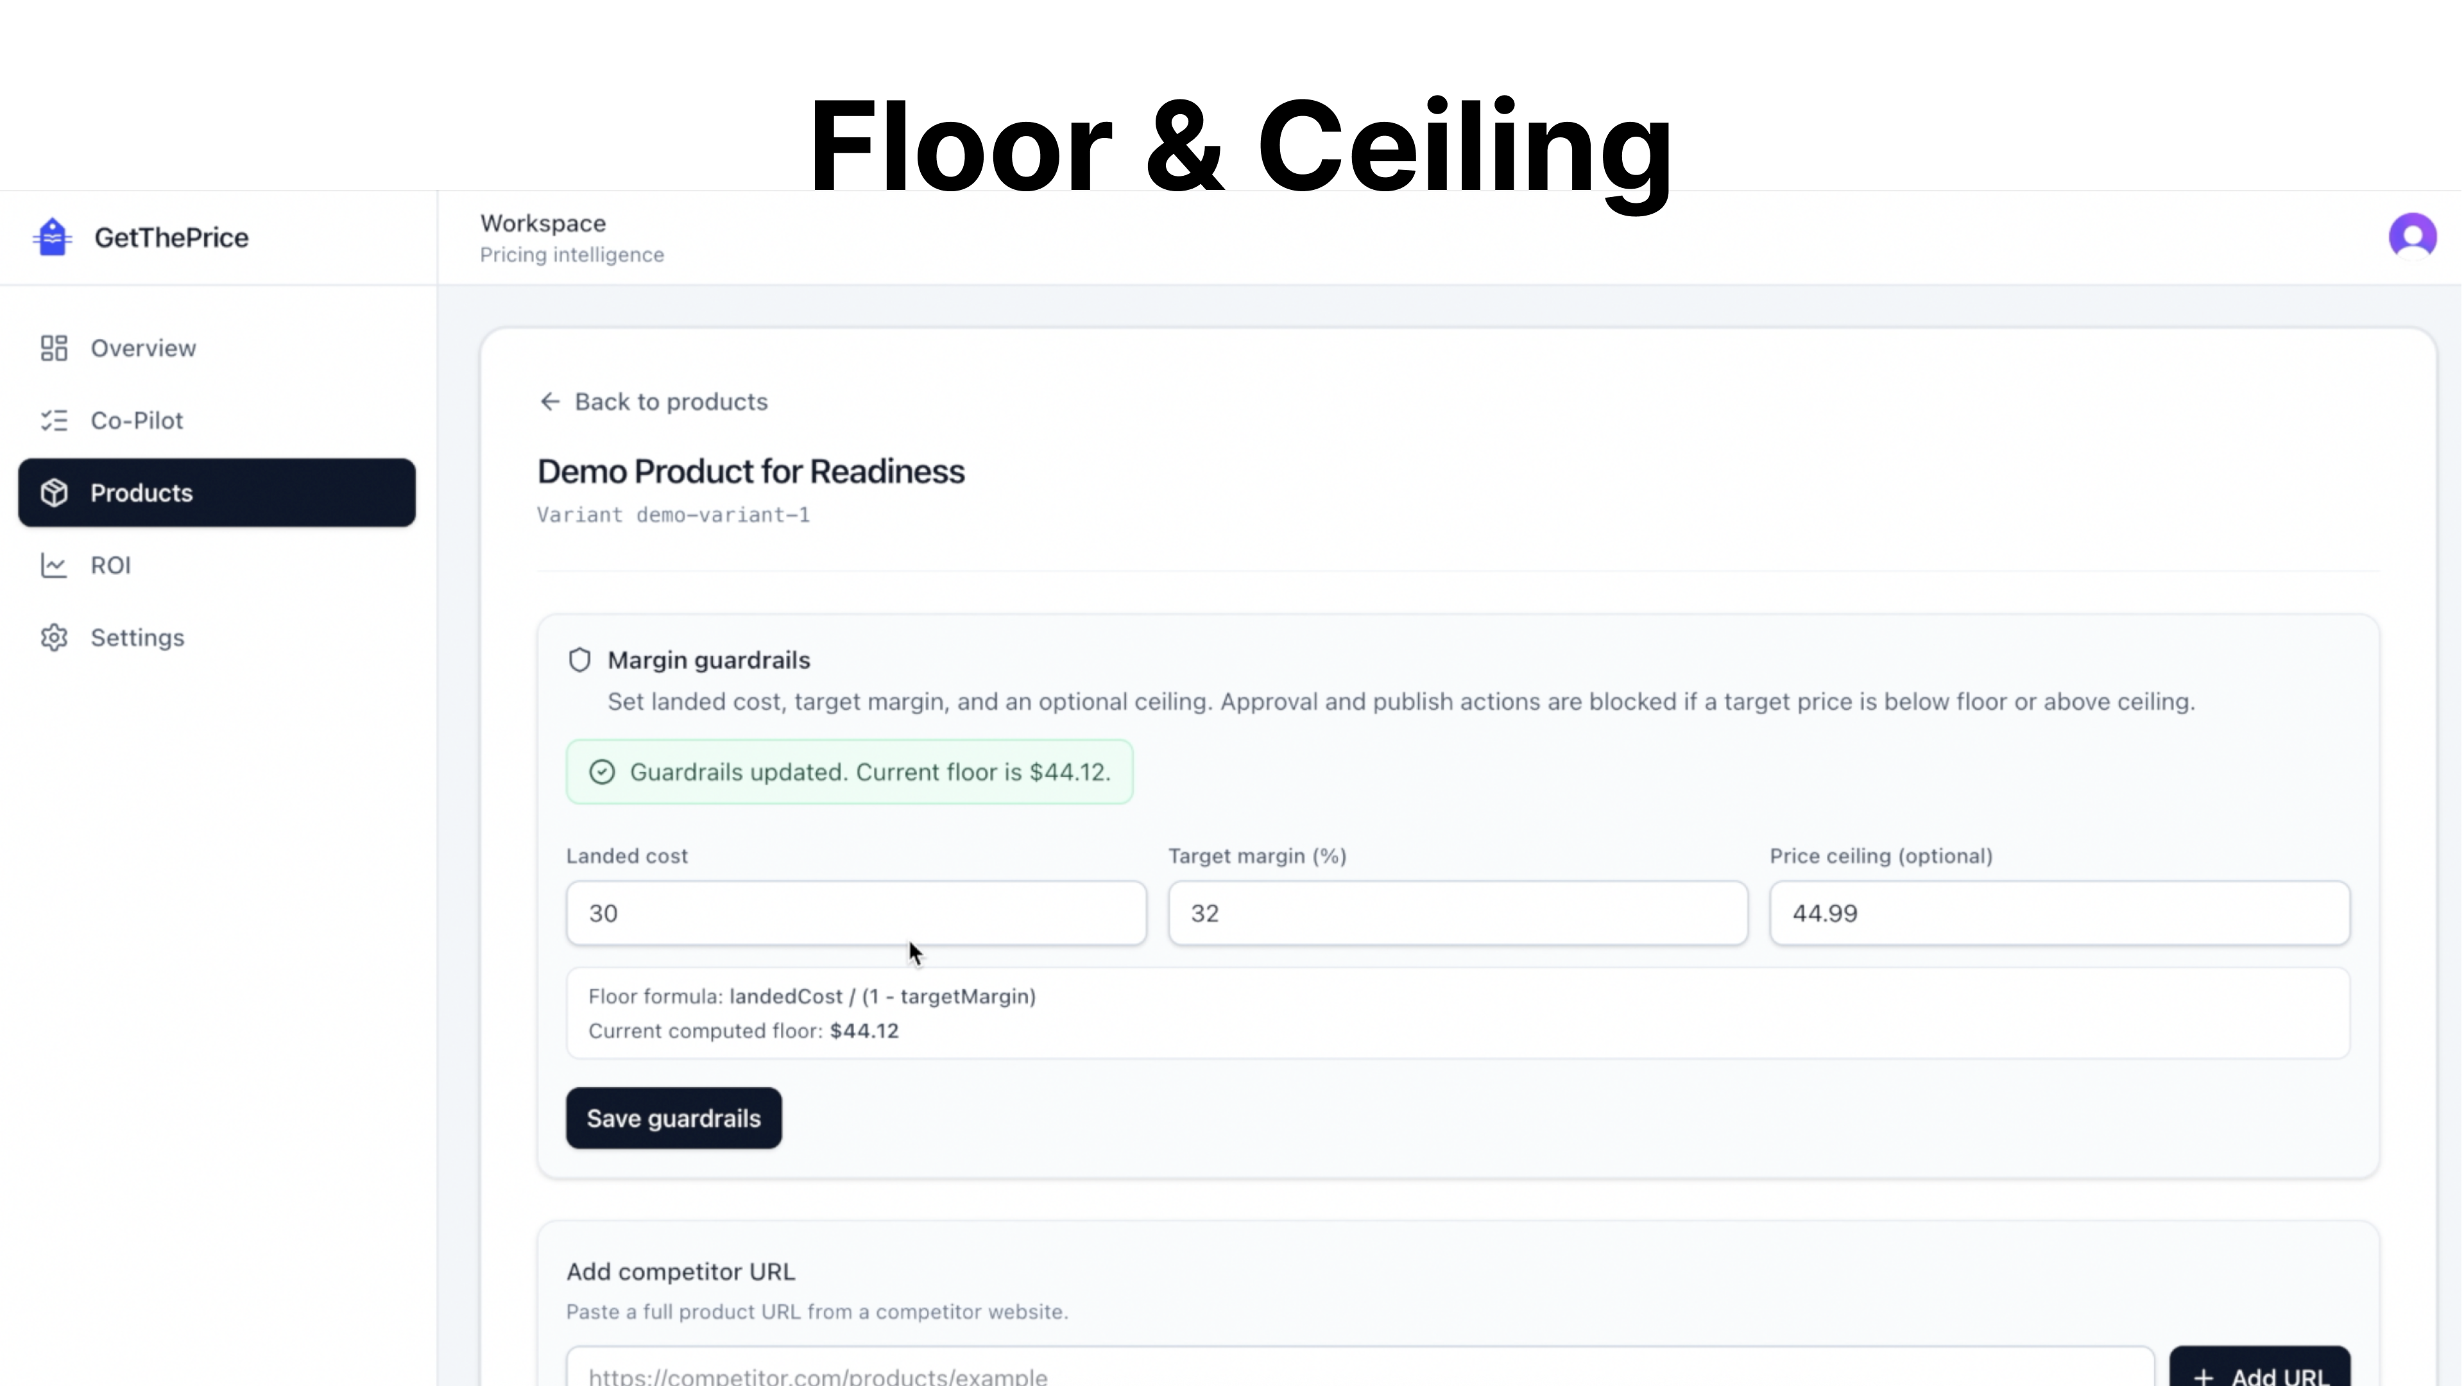
Task: Edit the Price ceiling field
Action: tap(2058, 914)
